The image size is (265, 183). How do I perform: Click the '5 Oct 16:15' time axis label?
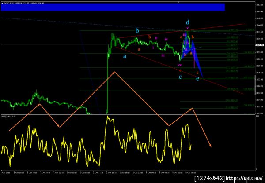[x=190, y=173]
